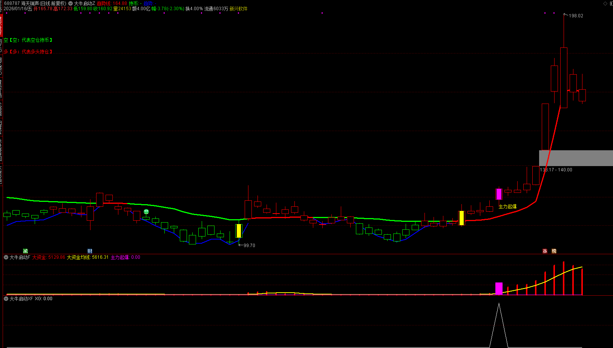Screen dimensions: 613x348
Task: Open the 新兴软件 sector link
Action: click(239, 9)
